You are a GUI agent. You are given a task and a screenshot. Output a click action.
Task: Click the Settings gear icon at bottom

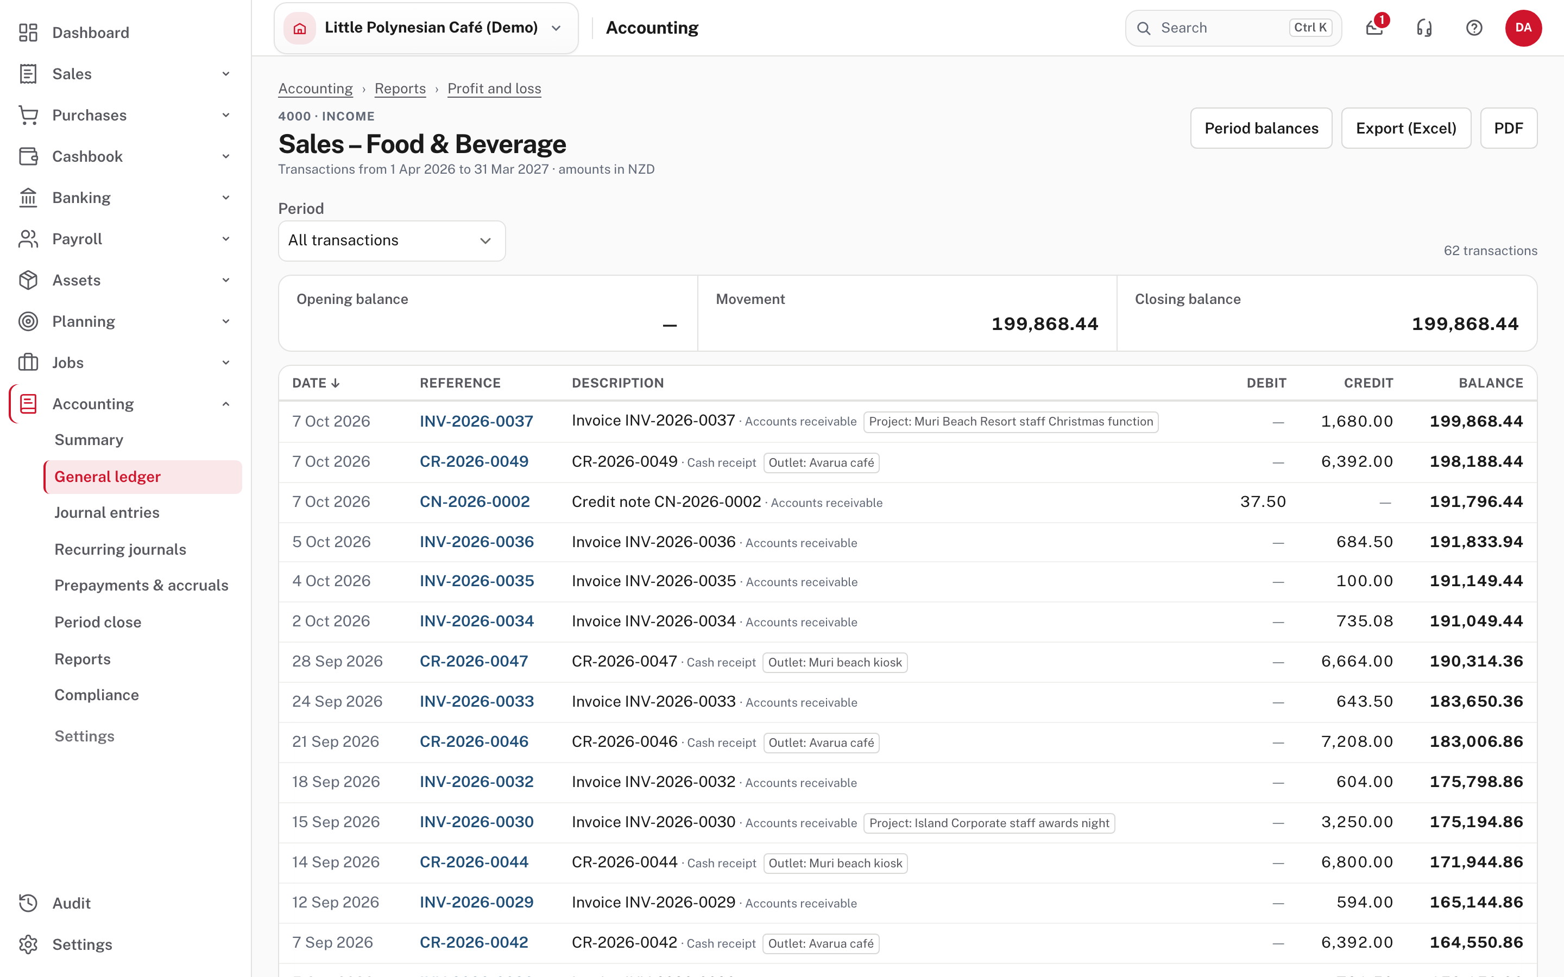click(28, 944)
